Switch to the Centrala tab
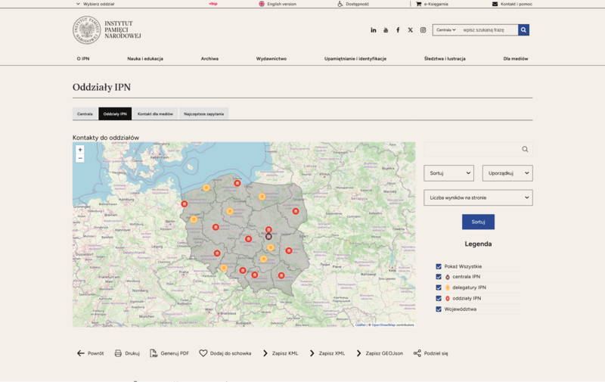 (x=85, y=114)
